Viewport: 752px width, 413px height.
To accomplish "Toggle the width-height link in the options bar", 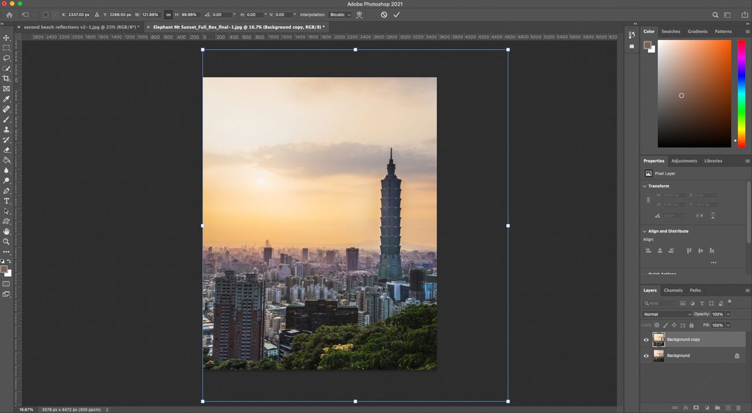I will click(168, 14).
